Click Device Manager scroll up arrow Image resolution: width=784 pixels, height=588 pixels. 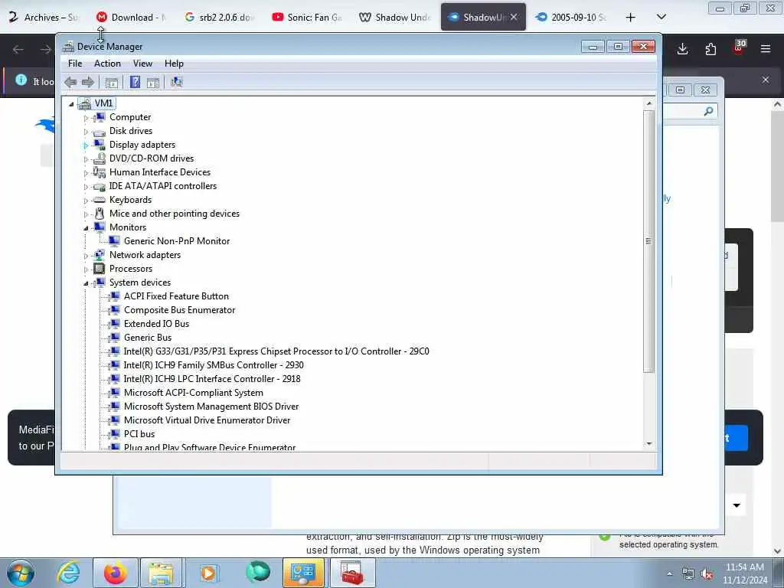coord(649,103)
